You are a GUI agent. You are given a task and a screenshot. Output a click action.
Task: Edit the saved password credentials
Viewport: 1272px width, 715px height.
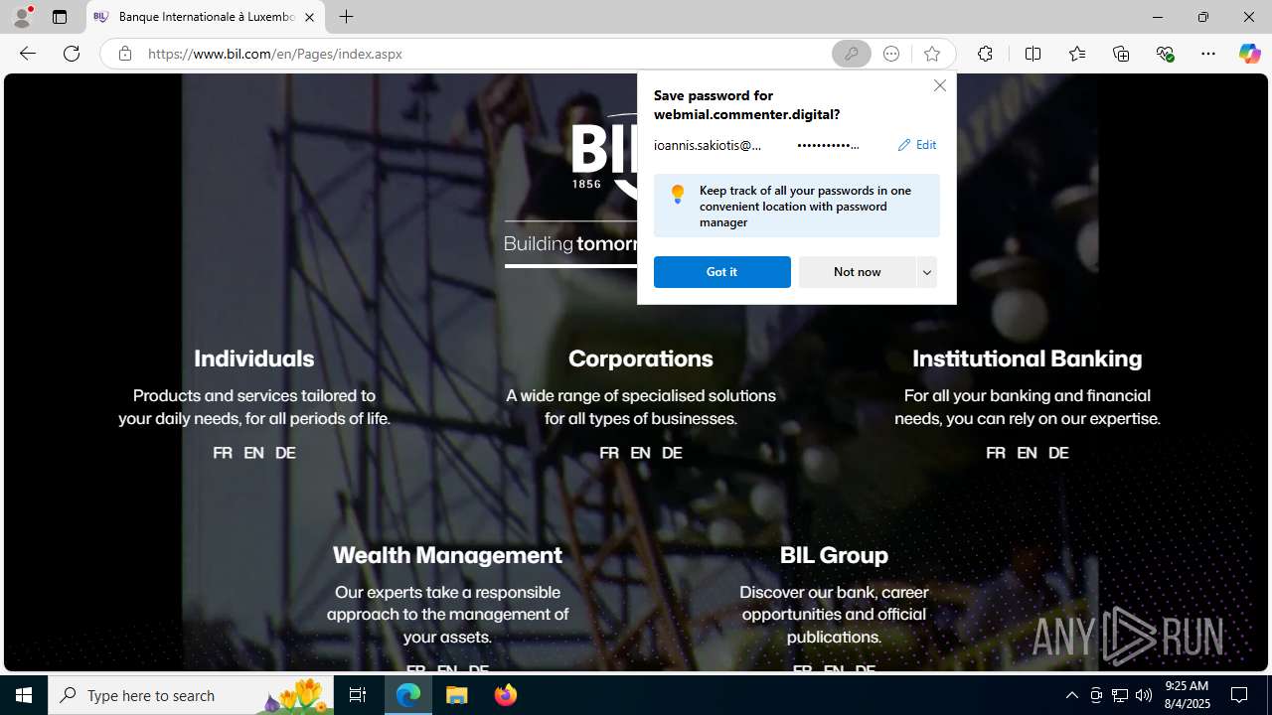tap(916, 145)
